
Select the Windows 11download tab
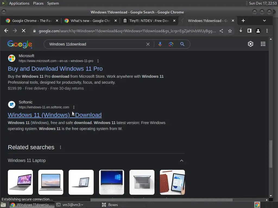208,21
